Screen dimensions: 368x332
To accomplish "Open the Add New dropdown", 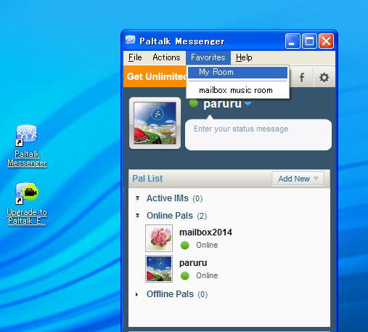I will coord(298,179).
